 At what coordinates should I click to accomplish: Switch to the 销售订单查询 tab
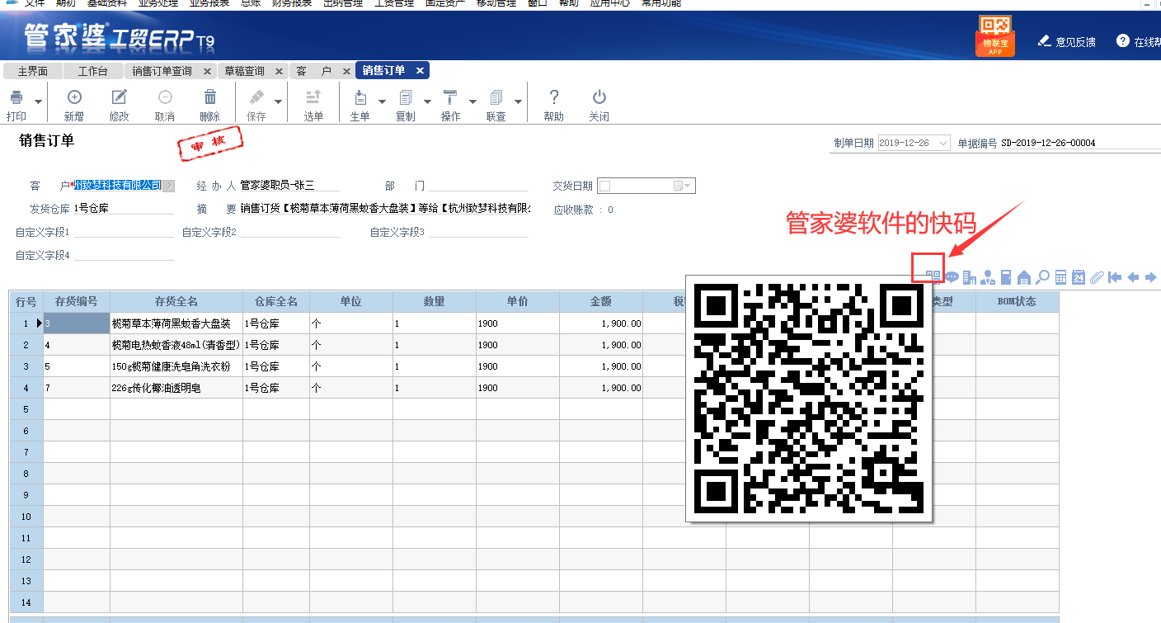(x=162, y=71)
